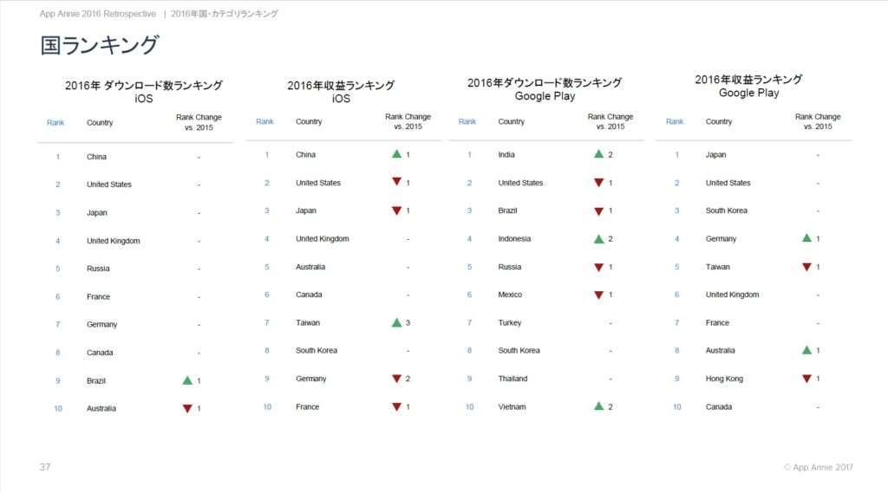This screenshot has width=888, height=493.
Task: Click green up arrow next to Indonesia
Action: pyautogui.click(x=598, y=238)
